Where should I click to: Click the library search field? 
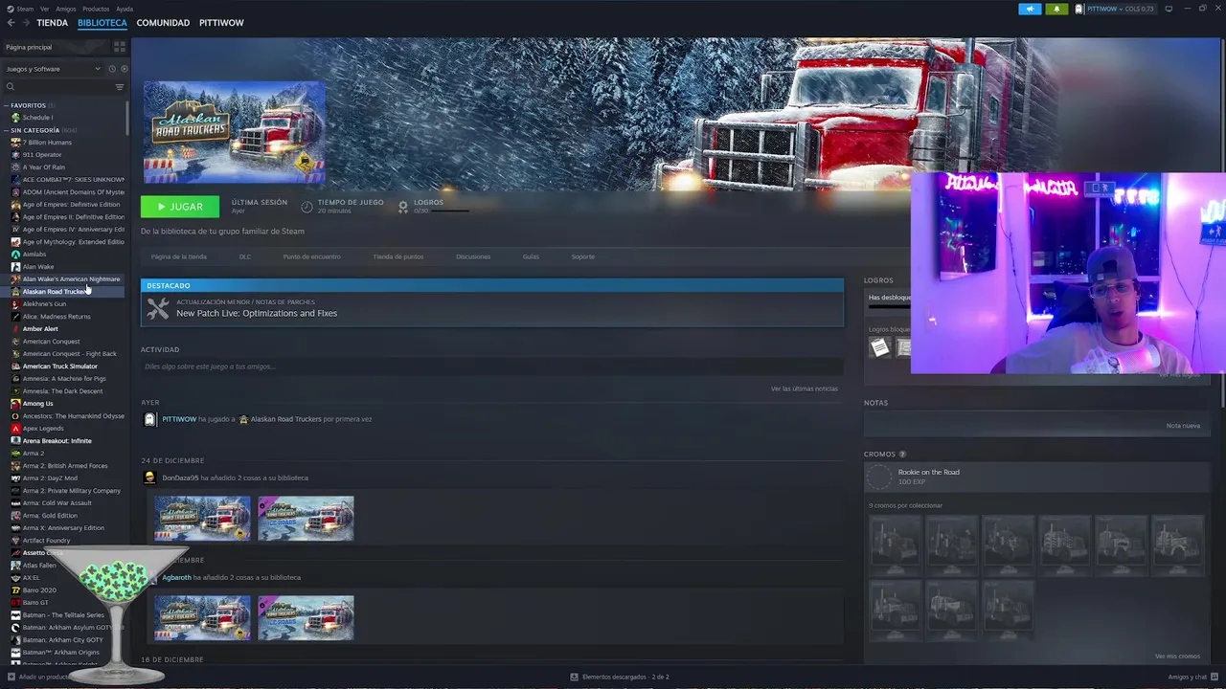[x=57, y=87]
